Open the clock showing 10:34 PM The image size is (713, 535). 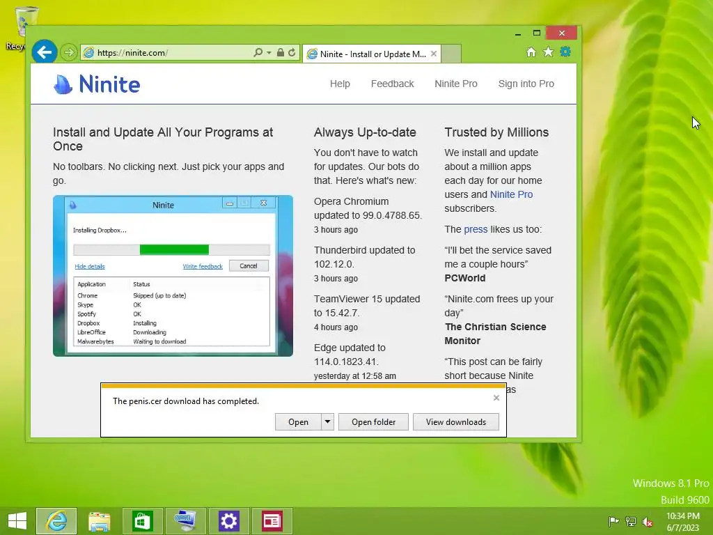683,522
